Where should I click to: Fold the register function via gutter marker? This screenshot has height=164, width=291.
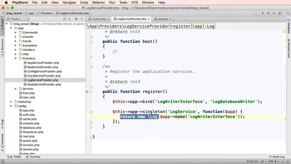(x=91, y=92)
